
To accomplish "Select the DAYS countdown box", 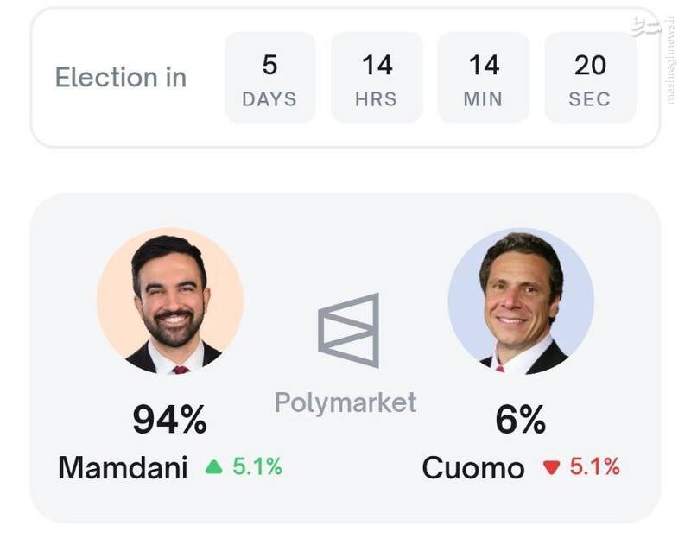I will (x=269, y=78).
